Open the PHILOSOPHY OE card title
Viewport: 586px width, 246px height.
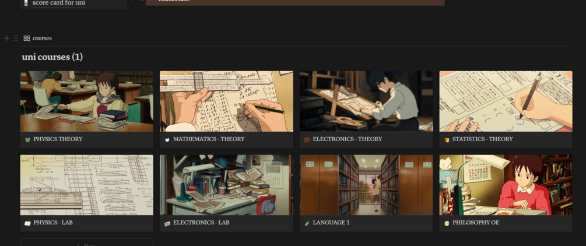click(476, 223)
